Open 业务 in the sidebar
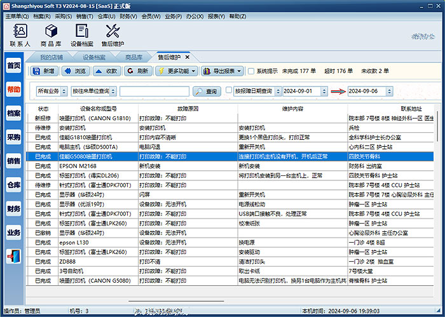This screenshot has height=317, width=445. (13, 233)
